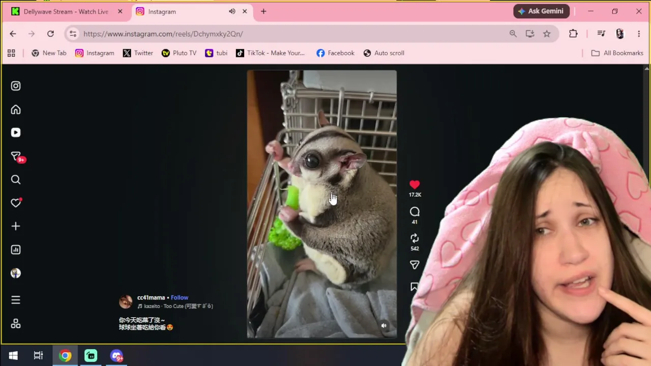
Task: Open the tubi bookmark
Action: coord(216,53)
